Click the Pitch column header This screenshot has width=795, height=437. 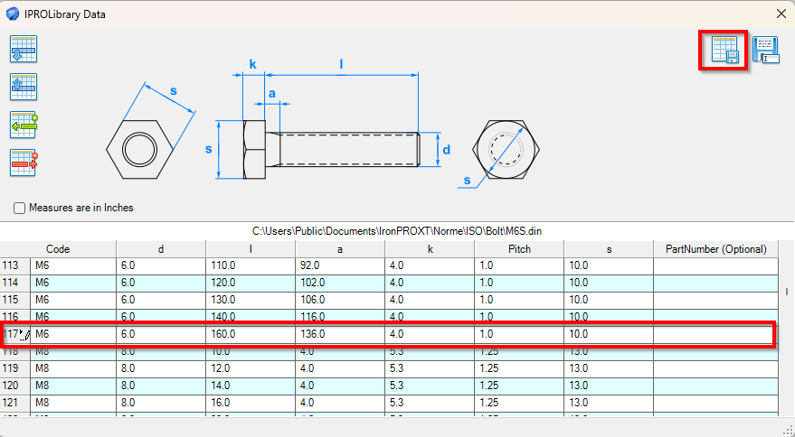(519, 249)
